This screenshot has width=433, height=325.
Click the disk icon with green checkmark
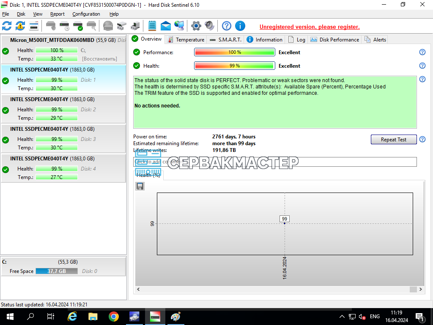coord(78,26)
